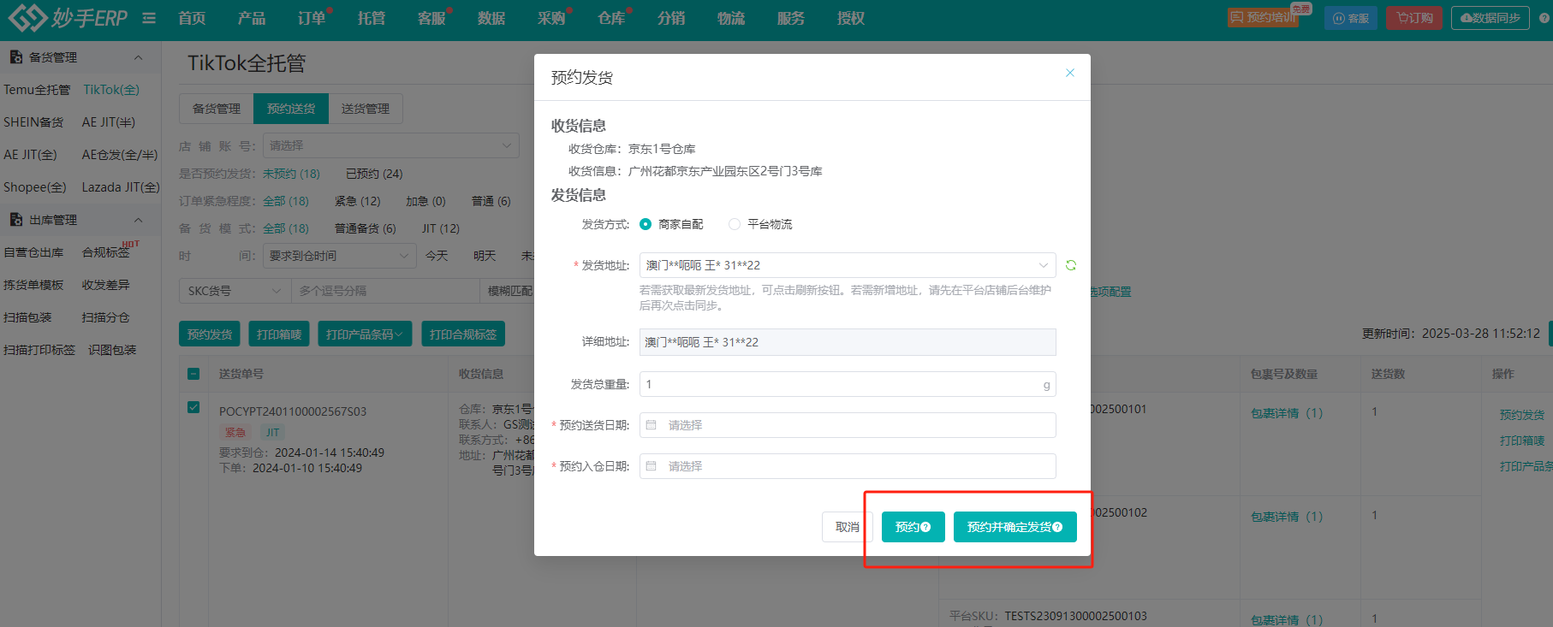Open 仓库 in top navigation
The image size is (1553, 627).
click(x=611, y=18)
